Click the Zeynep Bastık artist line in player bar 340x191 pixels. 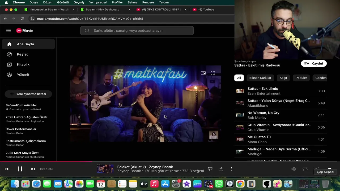pos(129,171)
